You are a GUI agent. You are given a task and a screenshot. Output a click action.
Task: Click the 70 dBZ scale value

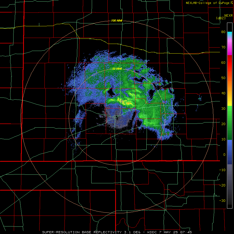click(223, 47)
